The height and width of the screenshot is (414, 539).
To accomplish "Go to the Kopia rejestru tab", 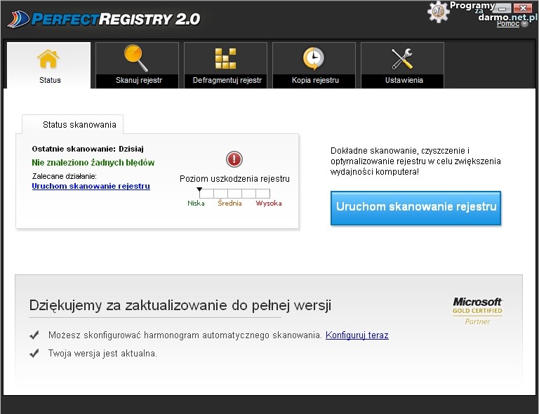I will click(315, 80).
